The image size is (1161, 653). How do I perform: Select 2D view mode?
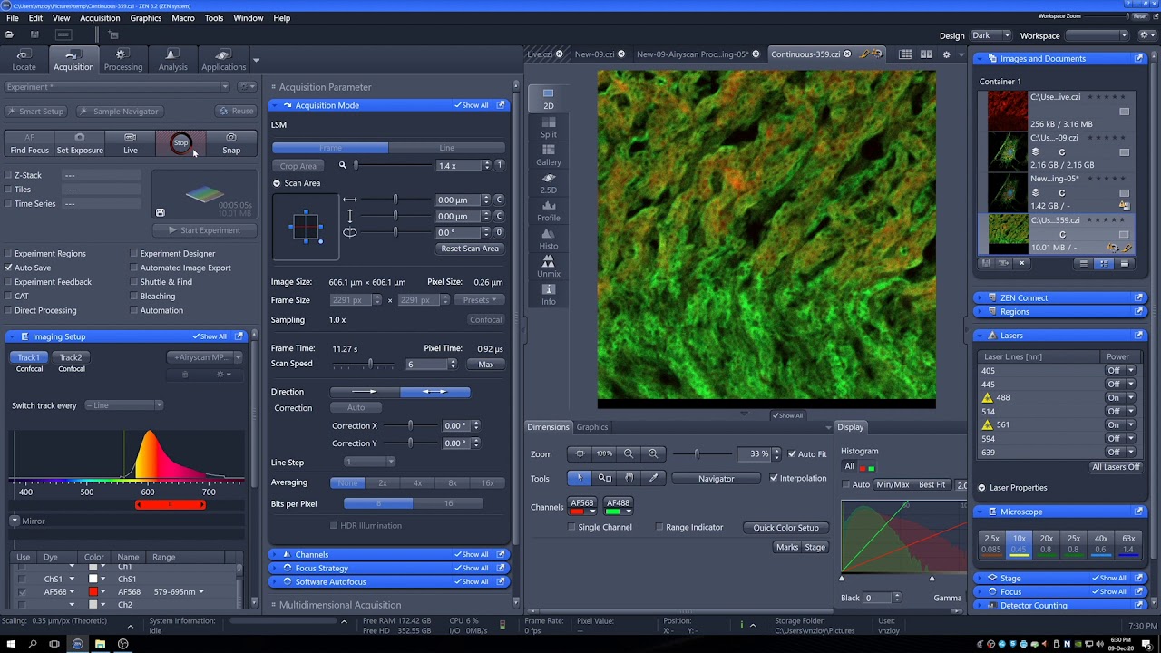[549, 99]
